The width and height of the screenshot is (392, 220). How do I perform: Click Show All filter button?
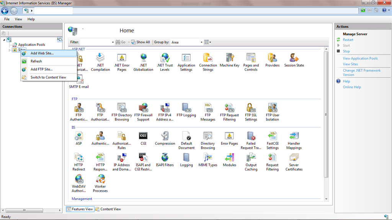point(140,42)
